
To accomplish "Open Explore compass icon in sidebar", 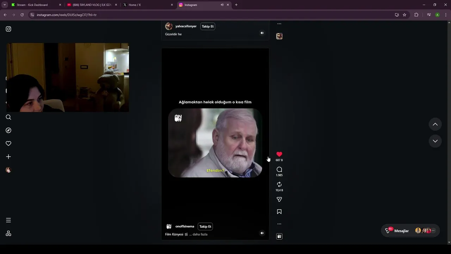I will pyautogui.click(x=8, y=130).
